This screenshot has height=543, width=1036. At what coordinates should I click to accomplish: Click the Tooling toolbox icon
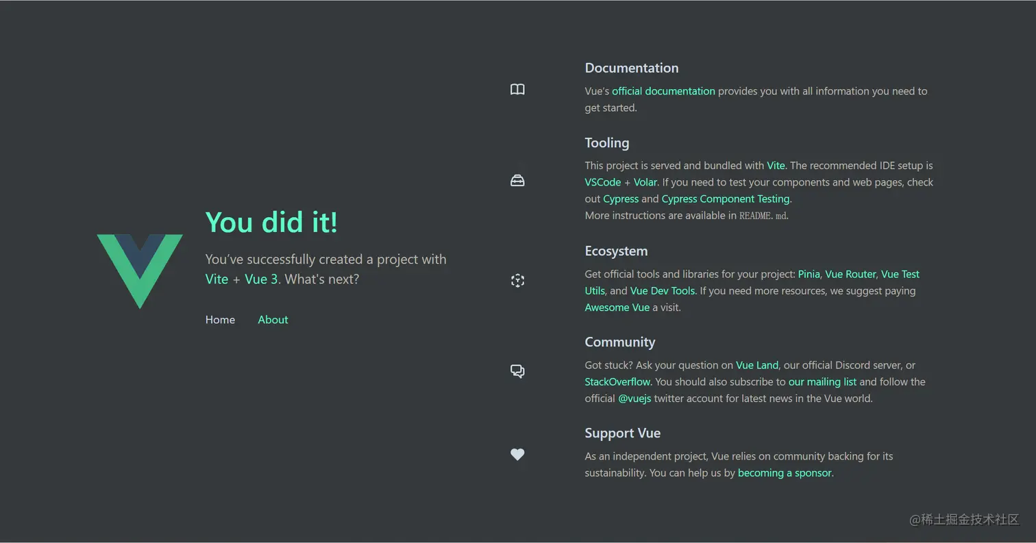click(x=517, y=181)
